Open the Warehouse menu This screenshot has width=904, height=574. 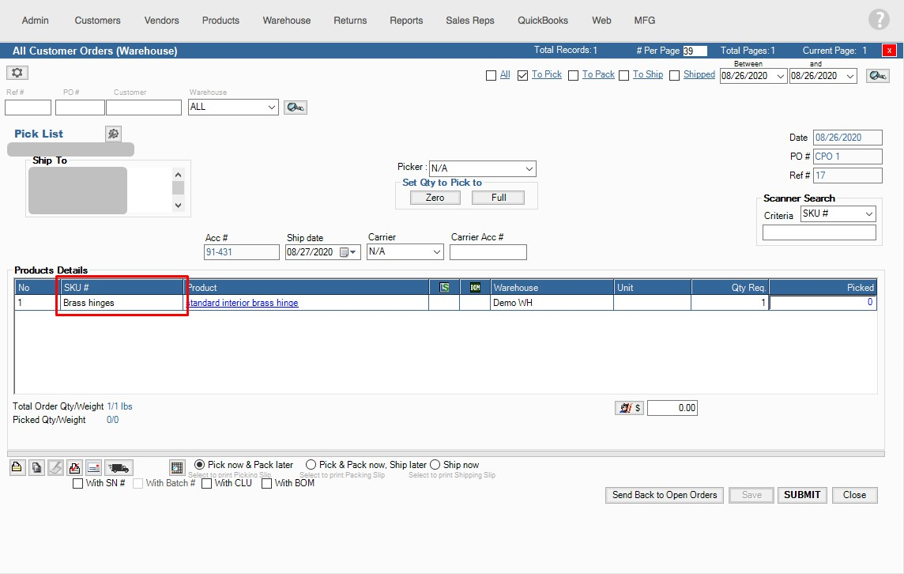tap(286, 21)
